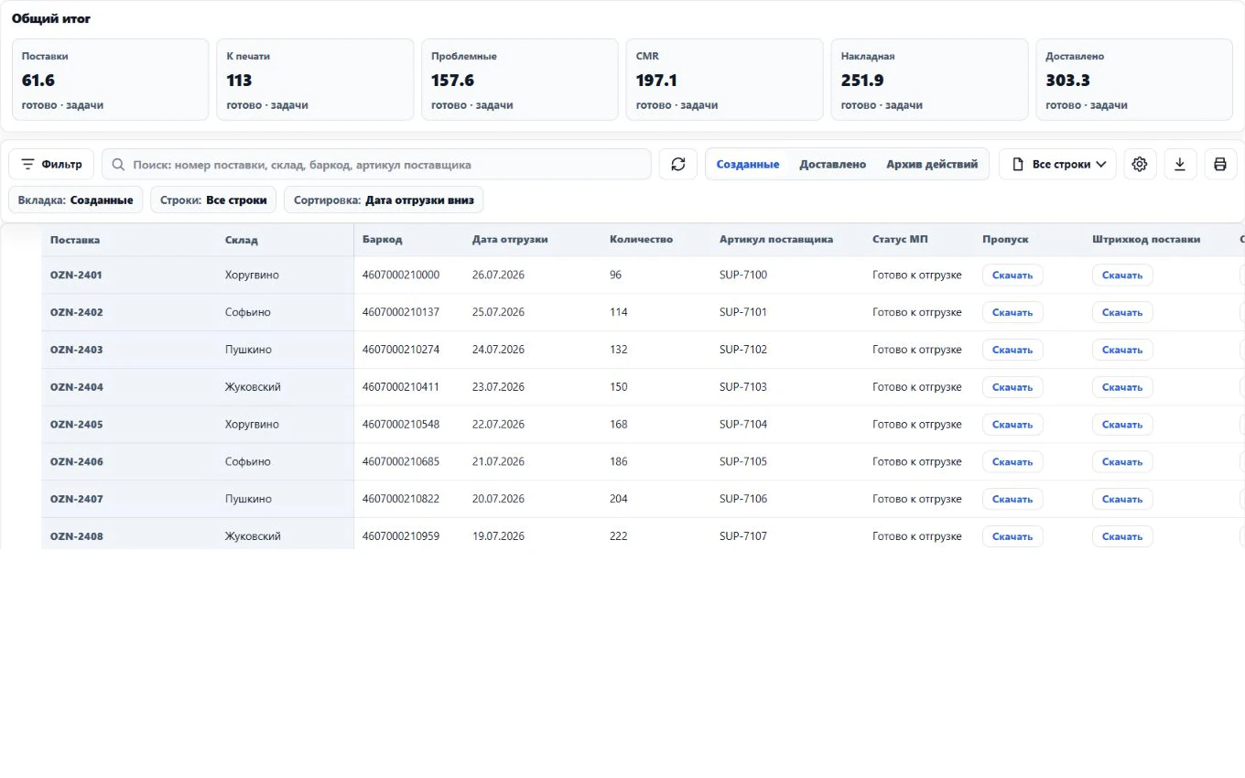Select shipment OZN-2402
Image resolution: width=1245 pixels, height=778 pixels.
point(77,312)
